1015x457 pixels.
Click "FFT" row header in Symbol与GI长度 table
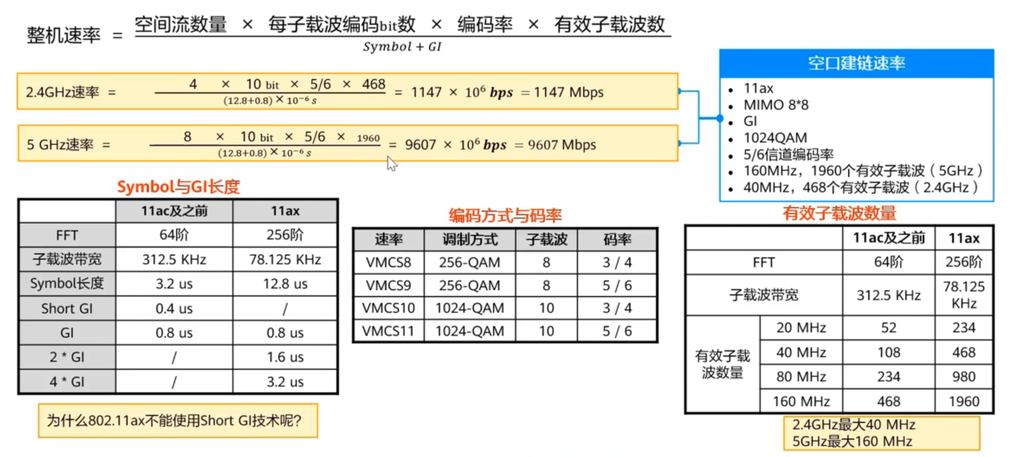tap(67, 235)
